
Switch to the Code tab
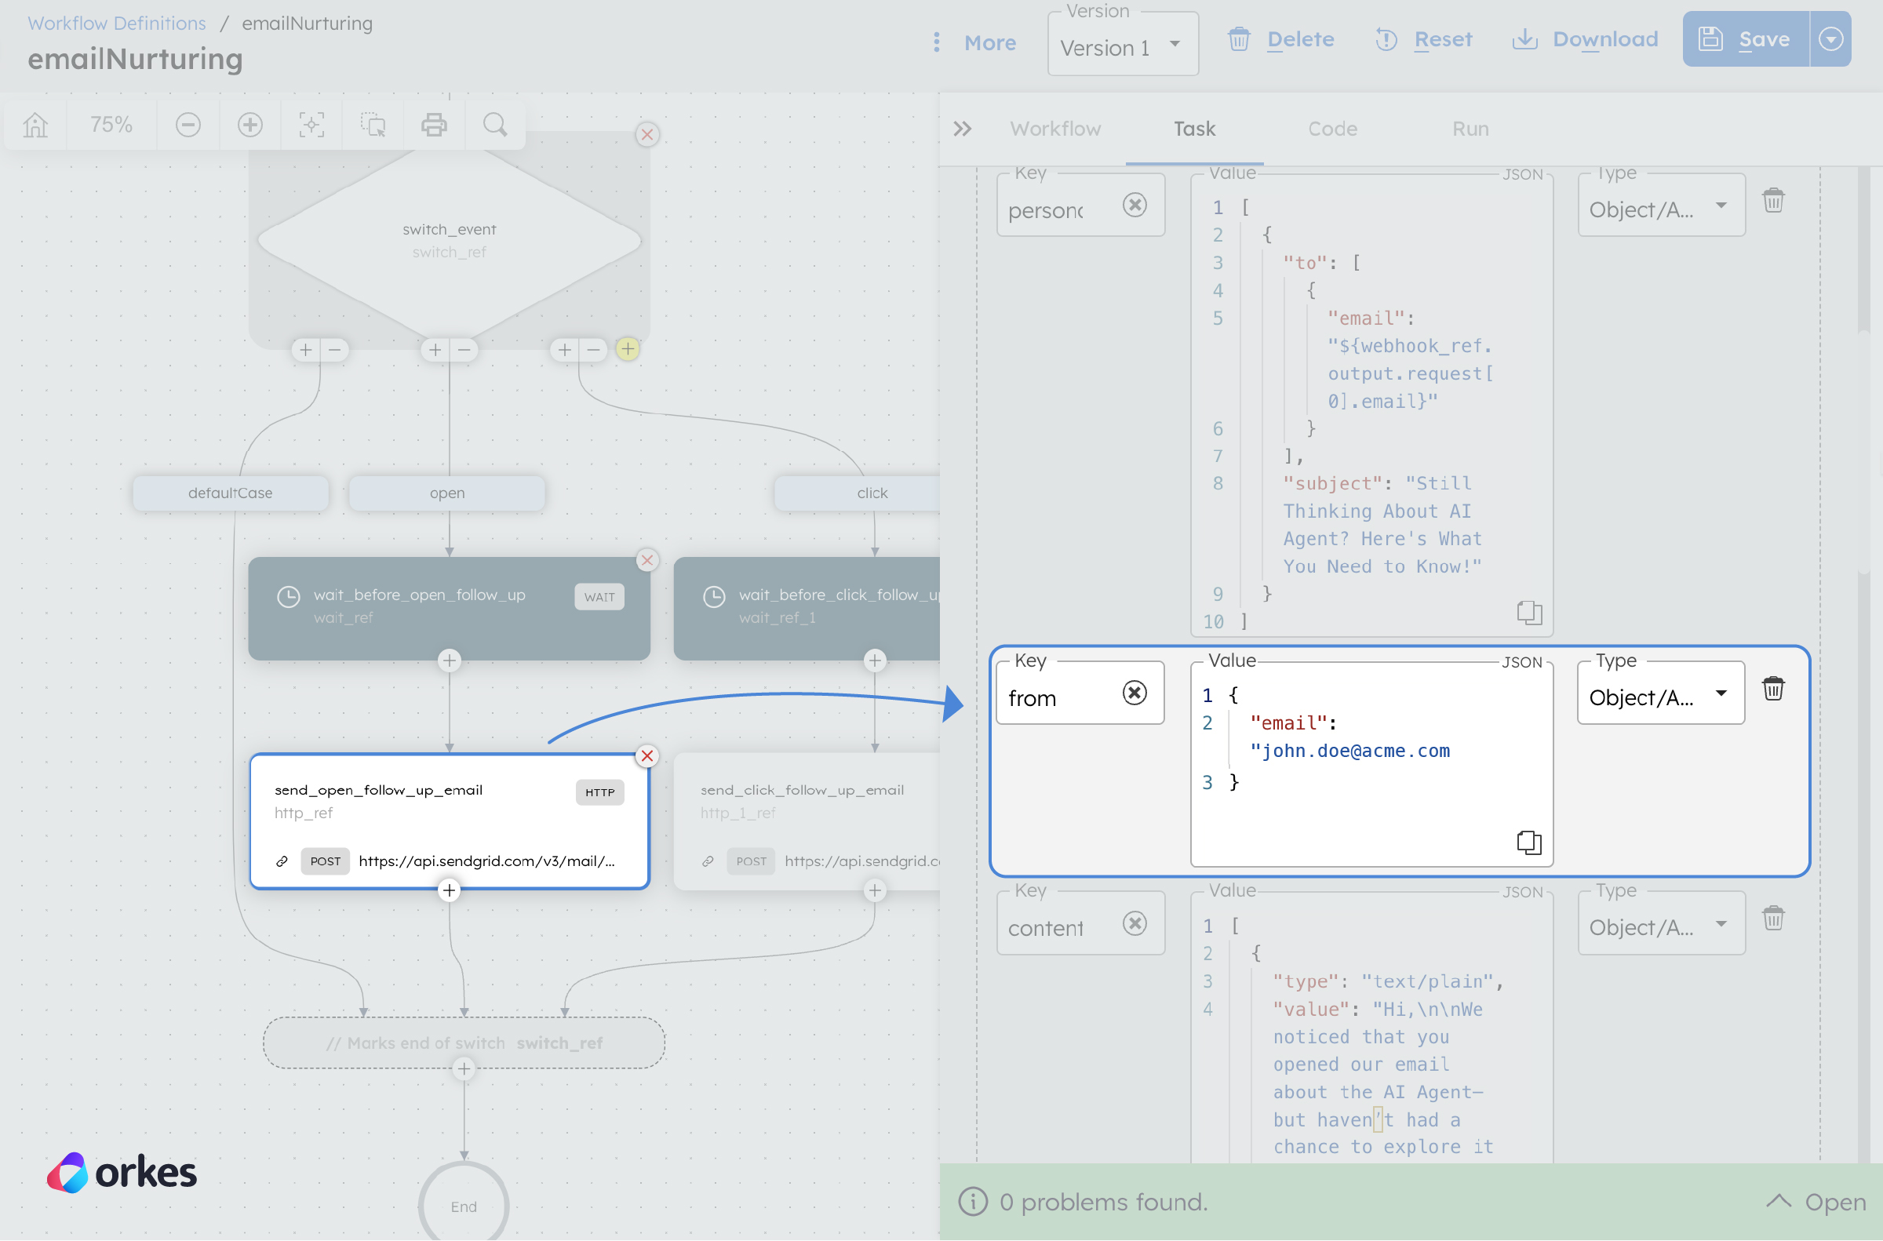point(1331,128)
